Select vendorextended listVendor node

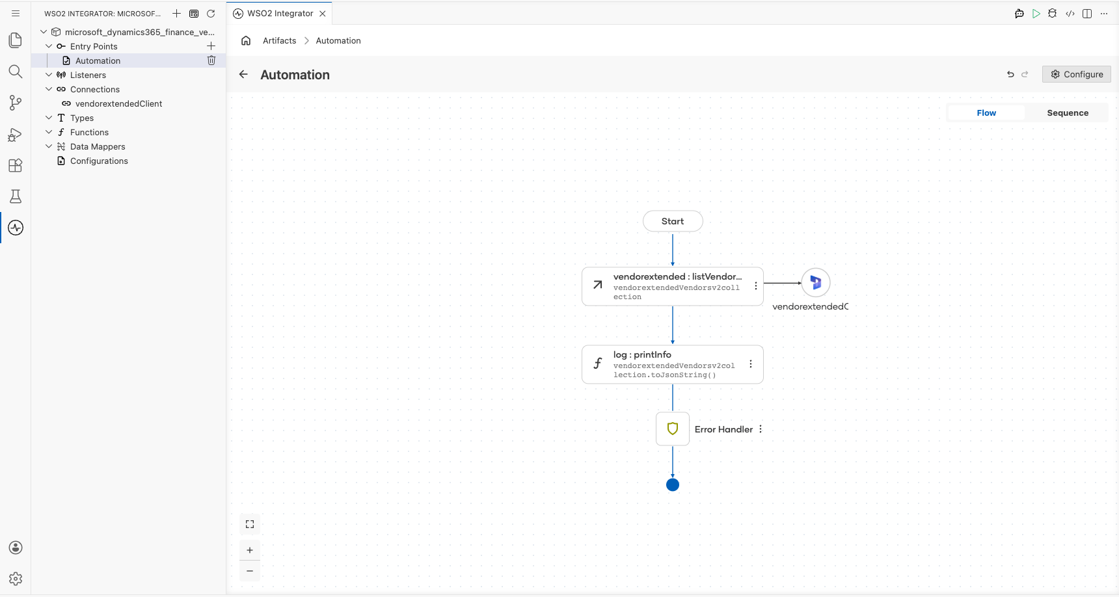click(x=673, y=286)
